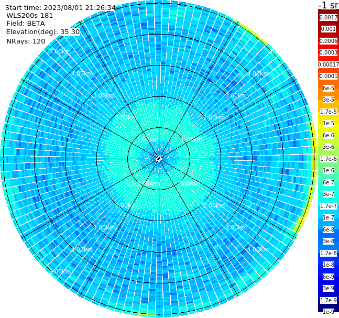Click the 6e-6 colorbar tick label

click(329, 135)
